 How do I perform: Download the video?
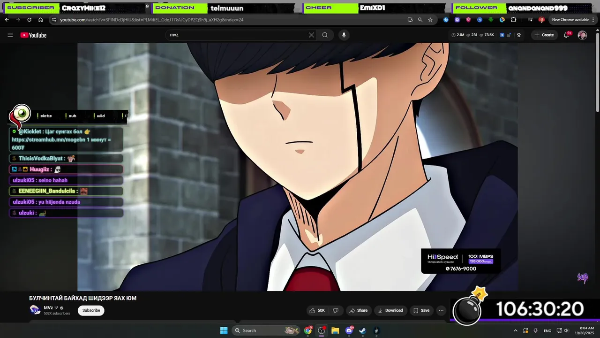[390, 310]
